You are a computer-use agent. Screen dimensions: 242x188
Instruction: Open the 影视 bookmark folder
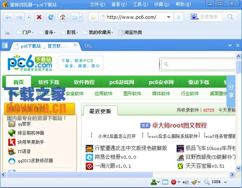point(69,32)
